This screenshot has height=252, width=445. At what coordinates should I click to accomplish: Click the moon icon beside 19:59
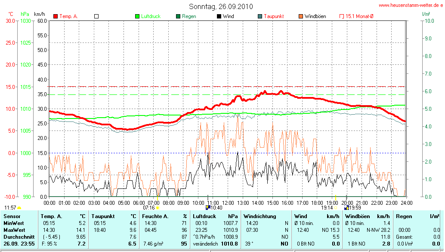tap(346, 207)
